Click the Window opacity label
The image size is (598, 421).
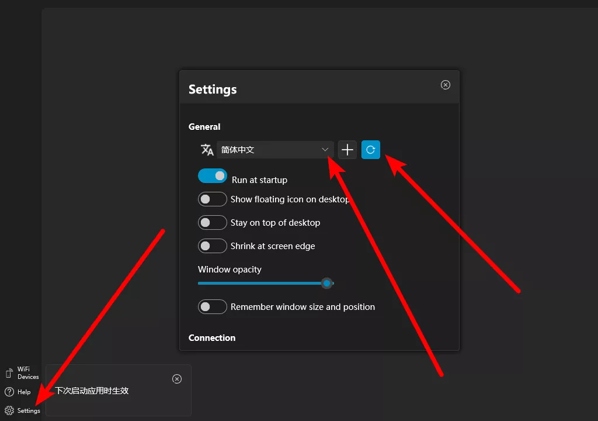pos(230,270)
